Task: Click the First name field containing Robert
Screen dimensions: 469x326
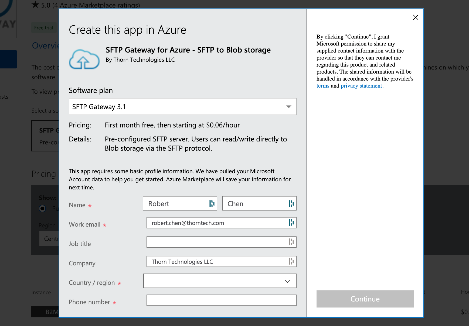Action: pos(180,203)
